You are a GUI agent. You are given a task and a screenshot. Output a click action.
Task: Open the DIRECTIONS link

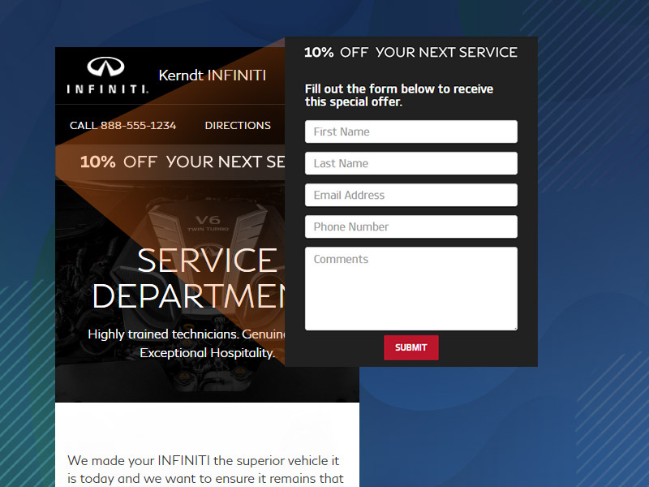238,126
